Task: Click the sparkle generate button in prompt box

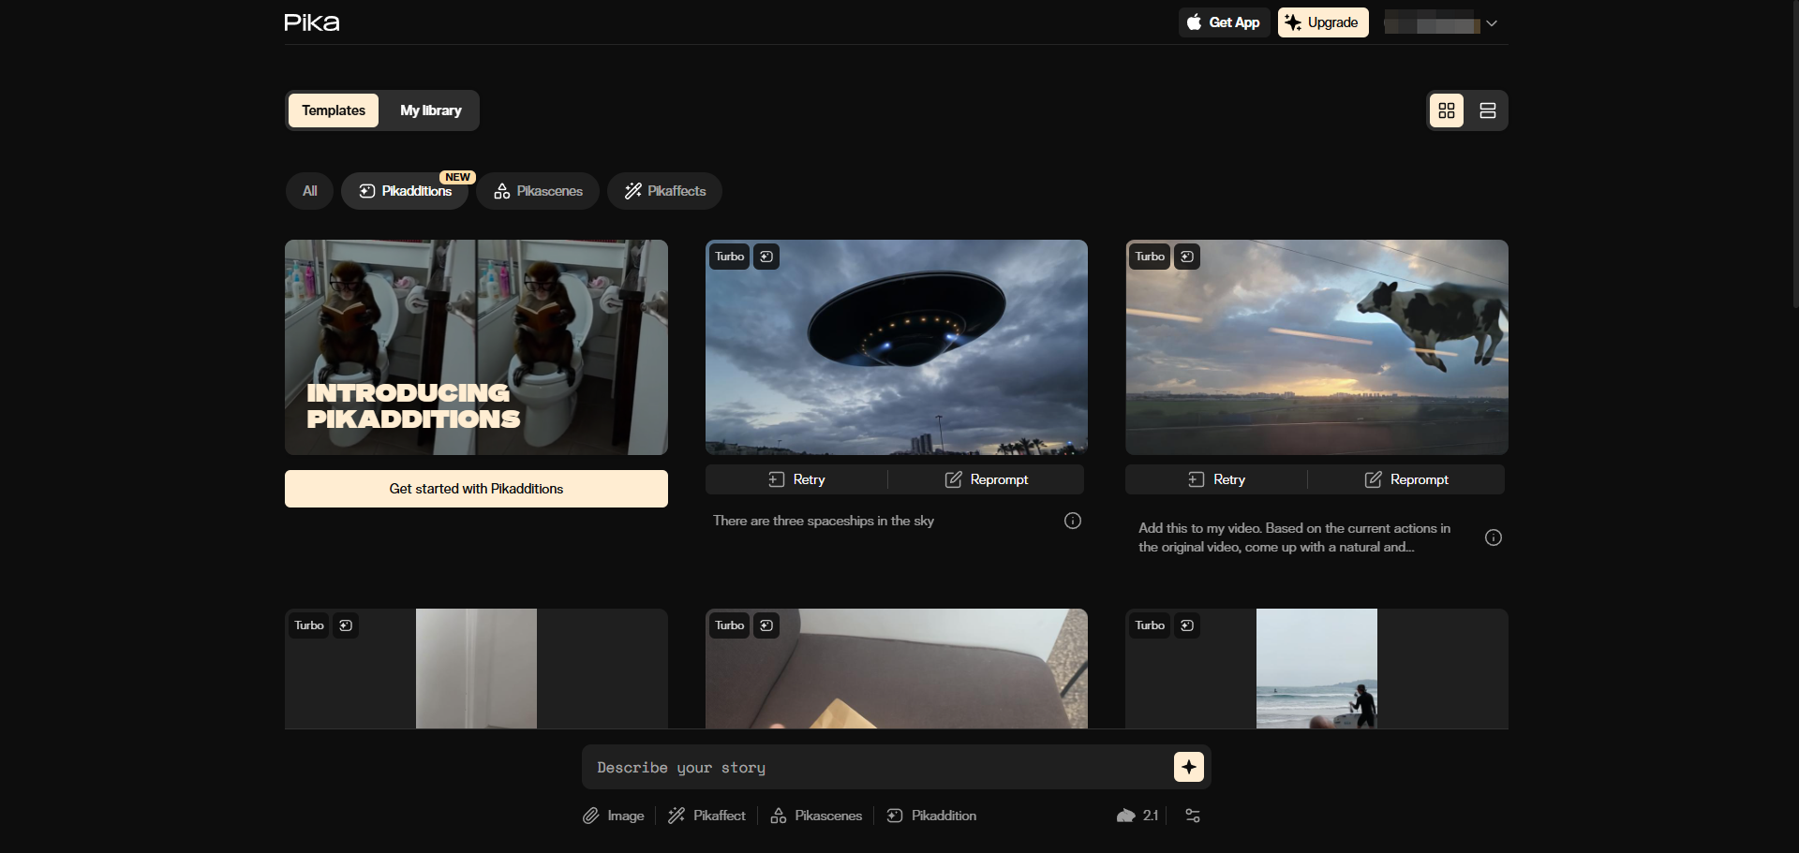Action: (1189, 767)
